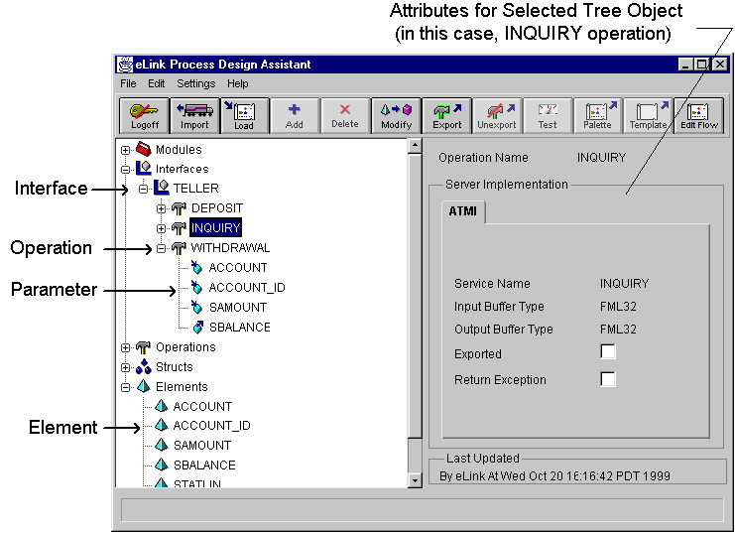Open the Edit menu
This screenshot has height=533, width=735.
pos(156,83)
